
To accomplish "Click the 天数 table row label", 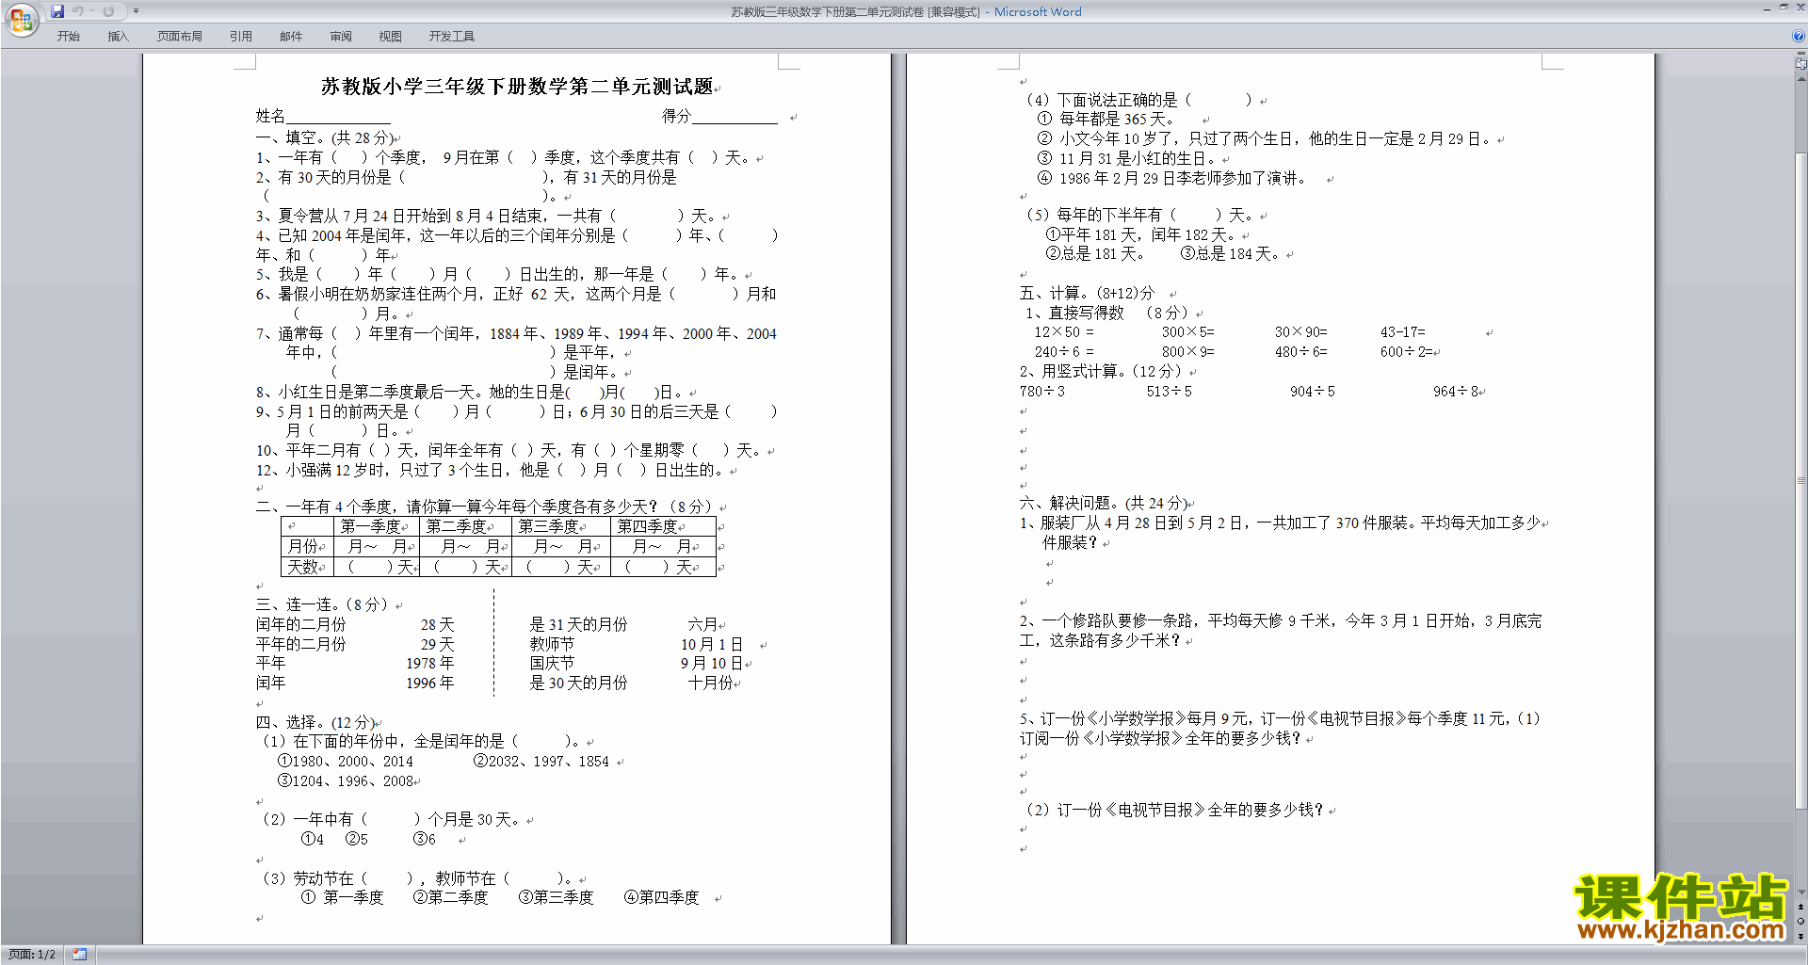I will (x=307, y=567).
